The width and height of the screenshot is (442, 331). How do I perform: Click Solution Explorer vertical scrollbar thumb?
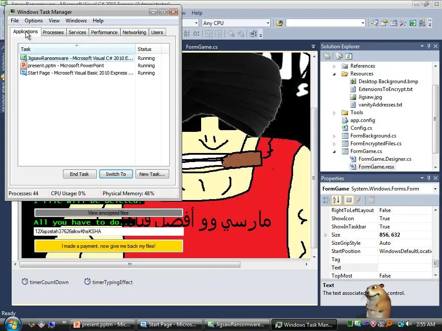(x=435, y=119)
